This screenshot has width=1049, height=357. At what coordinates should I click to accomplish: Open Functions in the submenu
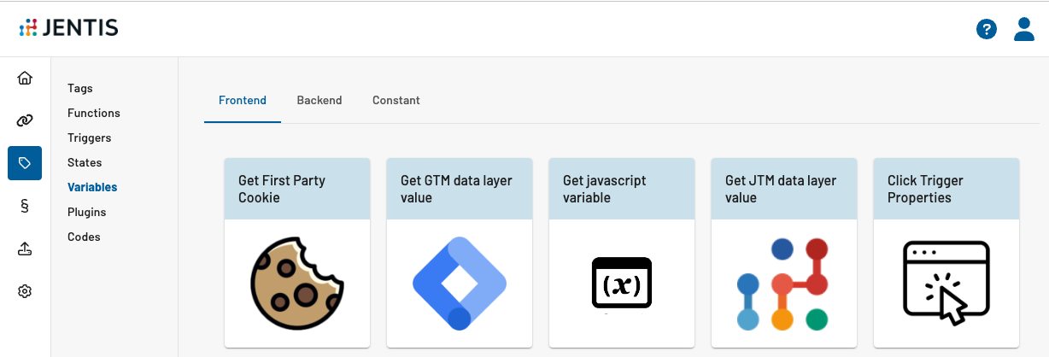(x=94, y=113)
